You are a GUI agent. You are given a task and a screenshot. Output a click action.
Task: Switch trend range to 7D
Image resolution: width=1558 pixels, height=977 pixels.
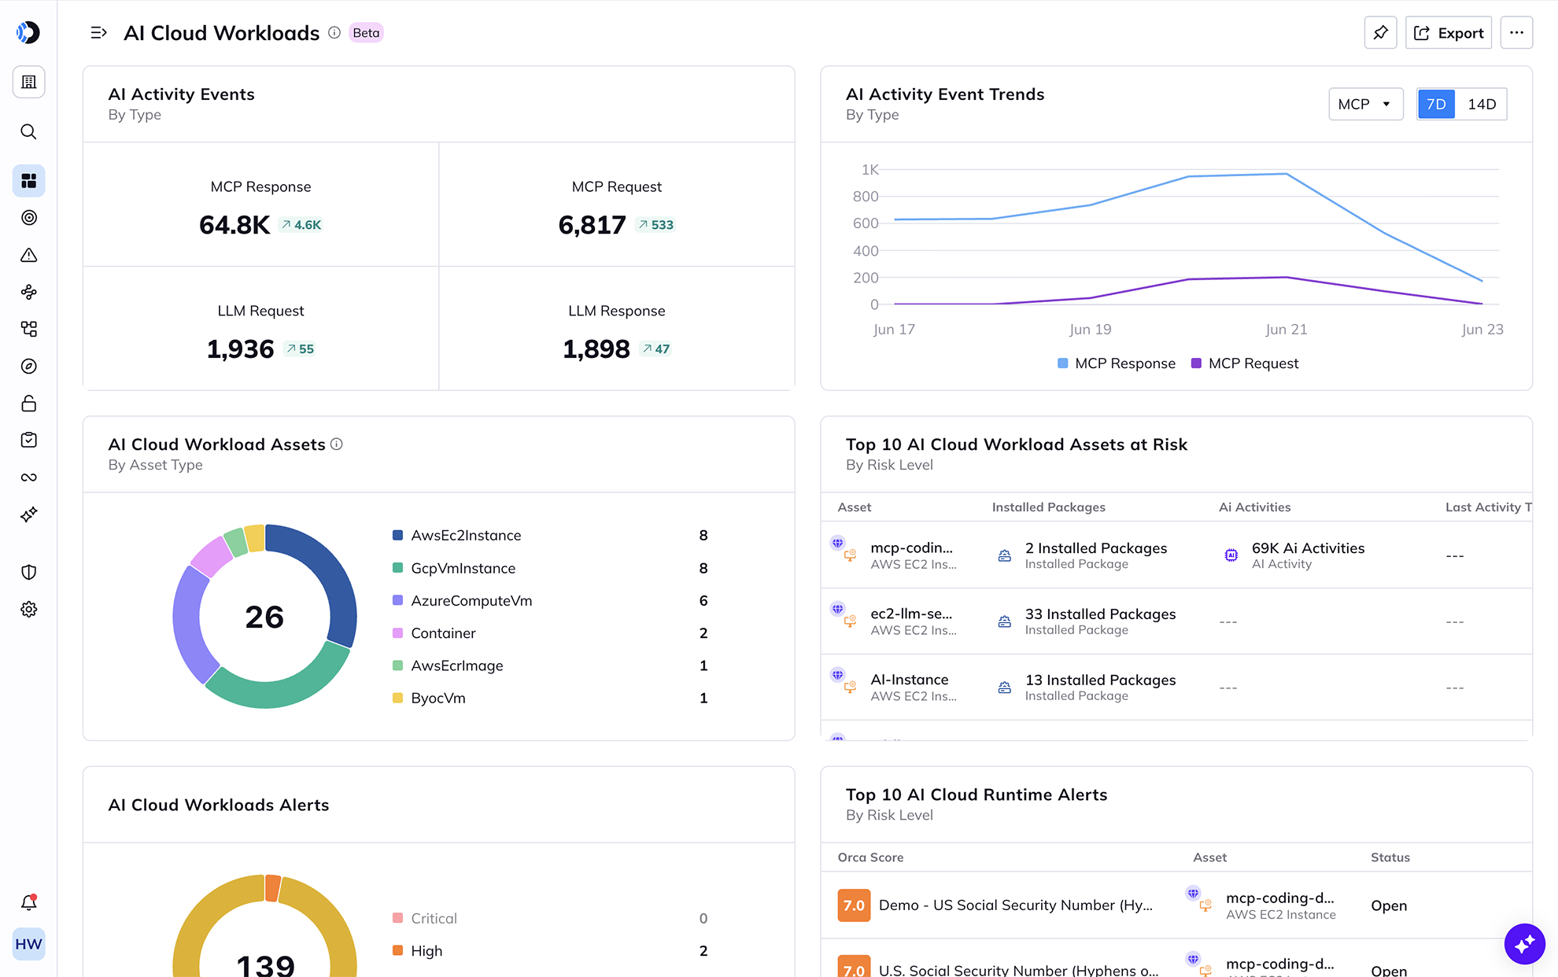[1436, 104]
